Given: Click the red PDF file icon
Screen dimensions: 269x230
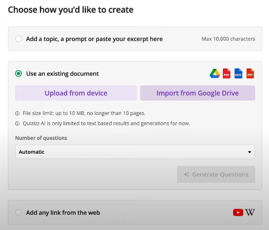Looking at the screenshot, I should point(227,73).
